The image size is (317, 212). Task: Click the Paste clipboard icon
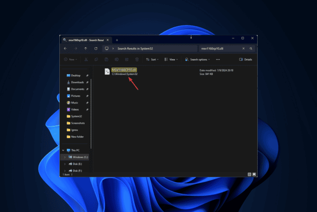(106, 59)
